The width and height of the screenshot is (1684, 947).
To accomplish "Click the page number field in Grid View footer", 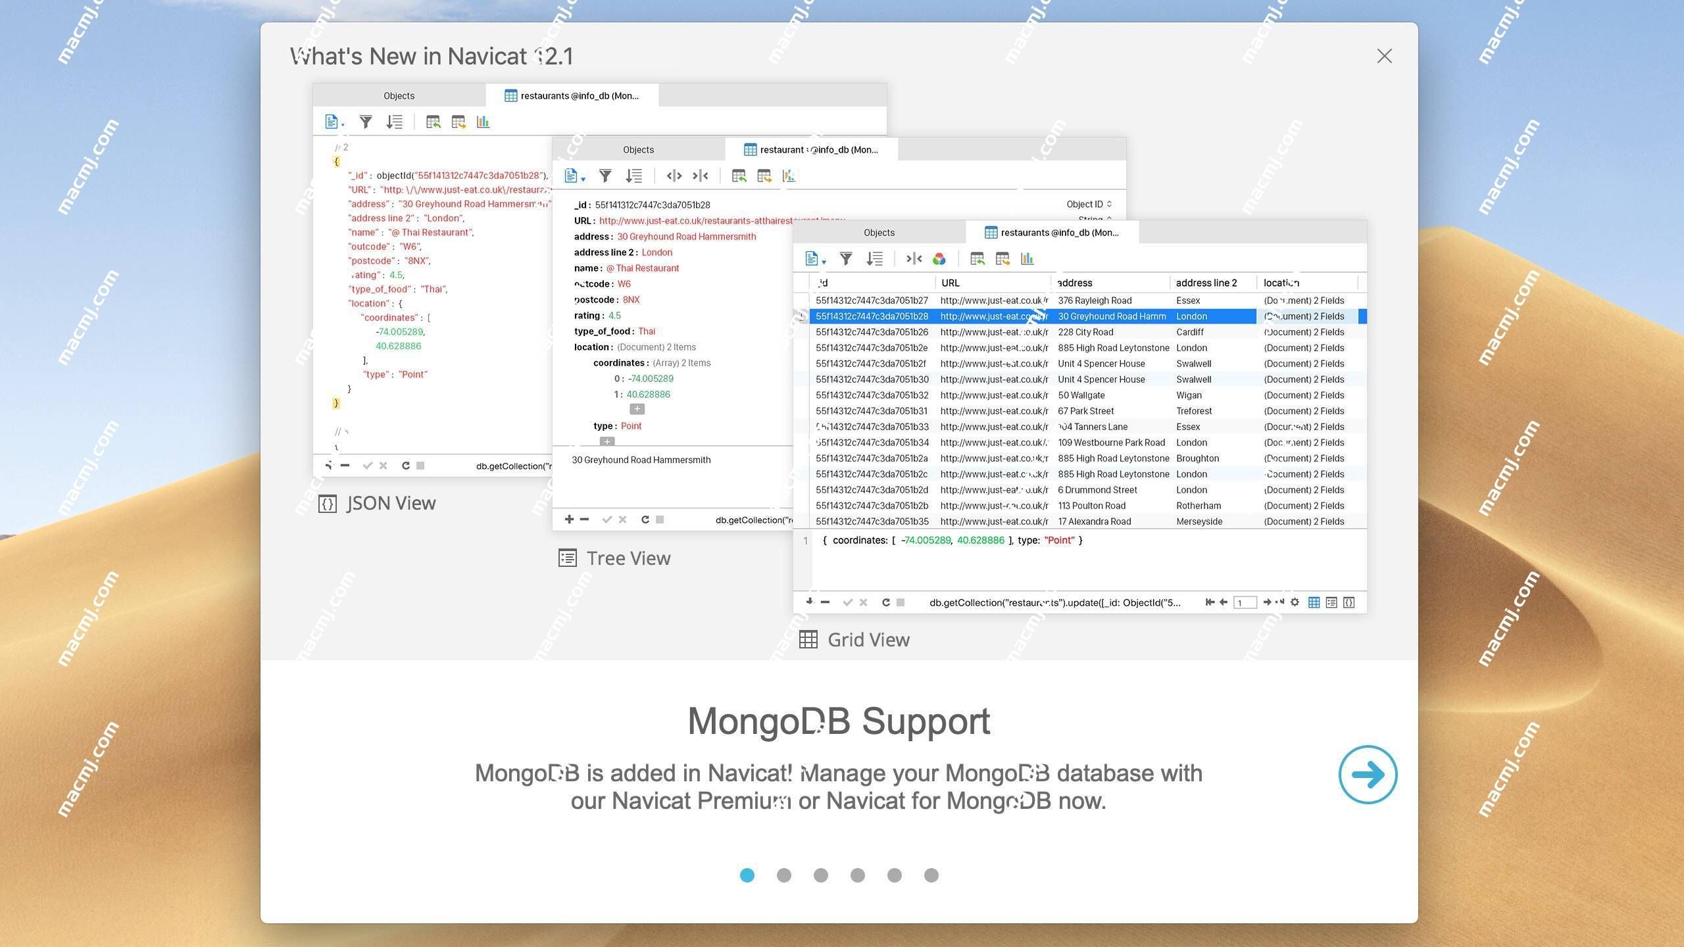I will [1244, 602].
